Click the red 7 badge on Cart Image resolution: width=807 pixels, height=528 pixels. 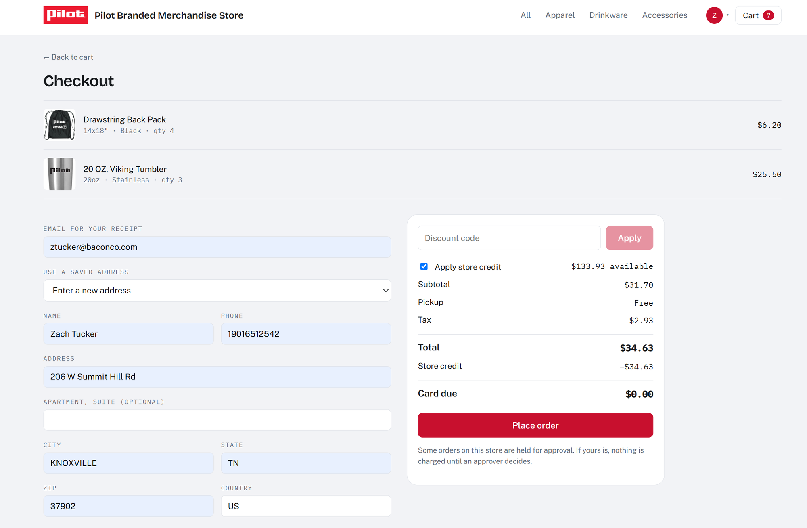point(768,15)
